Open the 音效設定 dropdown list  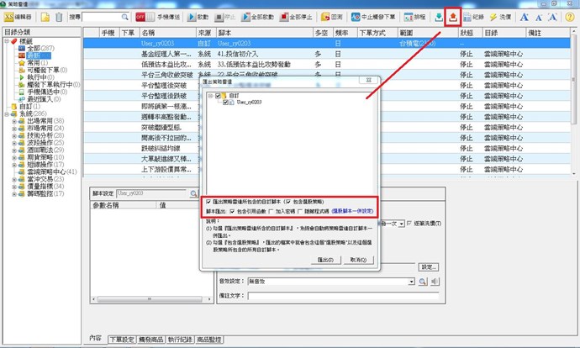point(412,282)
